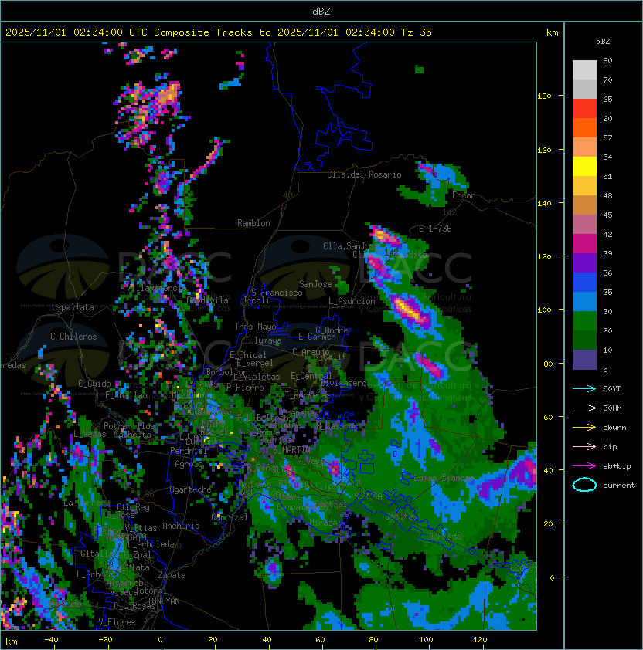Viewport: 643px width, 650px height.
Task: Click the Agrelo map label
Action: pos(189,464)
